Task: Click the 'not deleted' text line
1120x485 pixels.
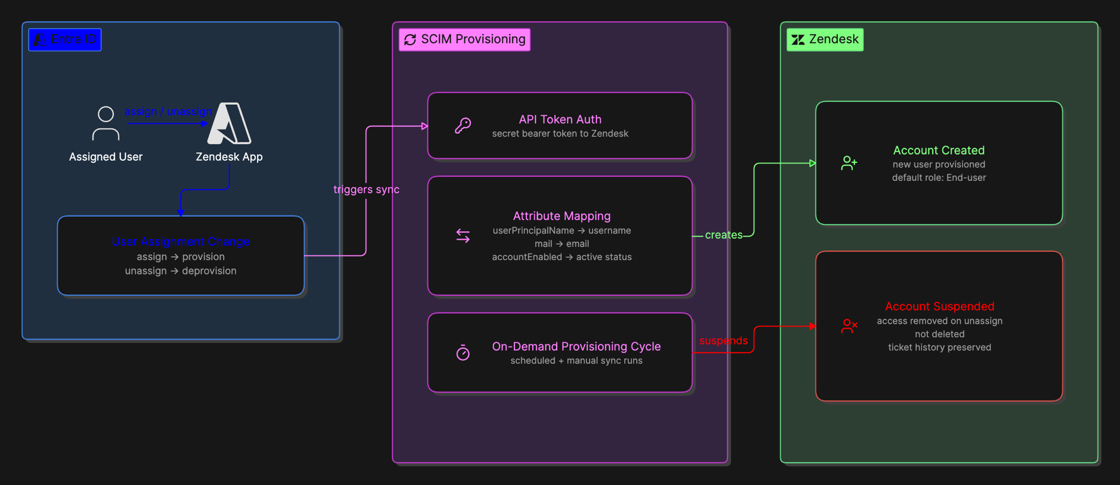Action: click(x=939, y=334)
